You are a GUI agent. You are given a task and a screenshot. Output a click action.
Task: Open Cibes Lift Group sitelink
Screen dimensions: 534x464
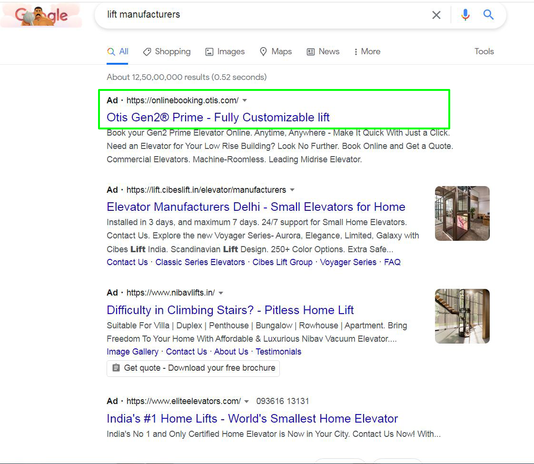[x=282, y=262]
